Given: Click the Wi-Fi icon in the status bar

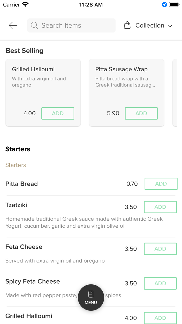Looking at the screenshot, I should tap(25, 4).
